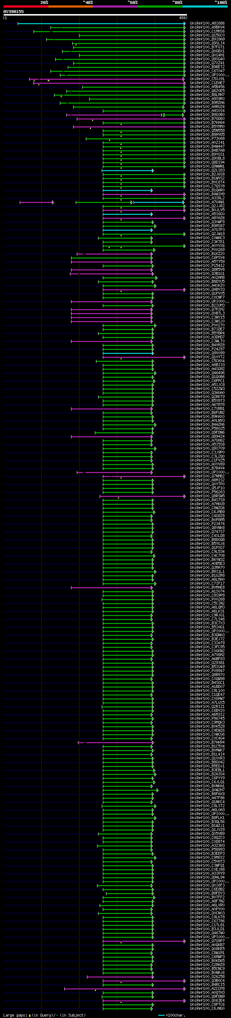231x1018 pixels.
Task: Select hit label UniRef100_C1MHS6
Action: (x=207, y=31)
